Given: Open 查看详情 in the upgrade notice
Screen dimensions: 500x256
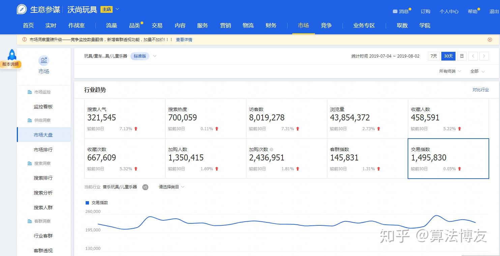Looking at the screenshot, I should pos(184,40).
